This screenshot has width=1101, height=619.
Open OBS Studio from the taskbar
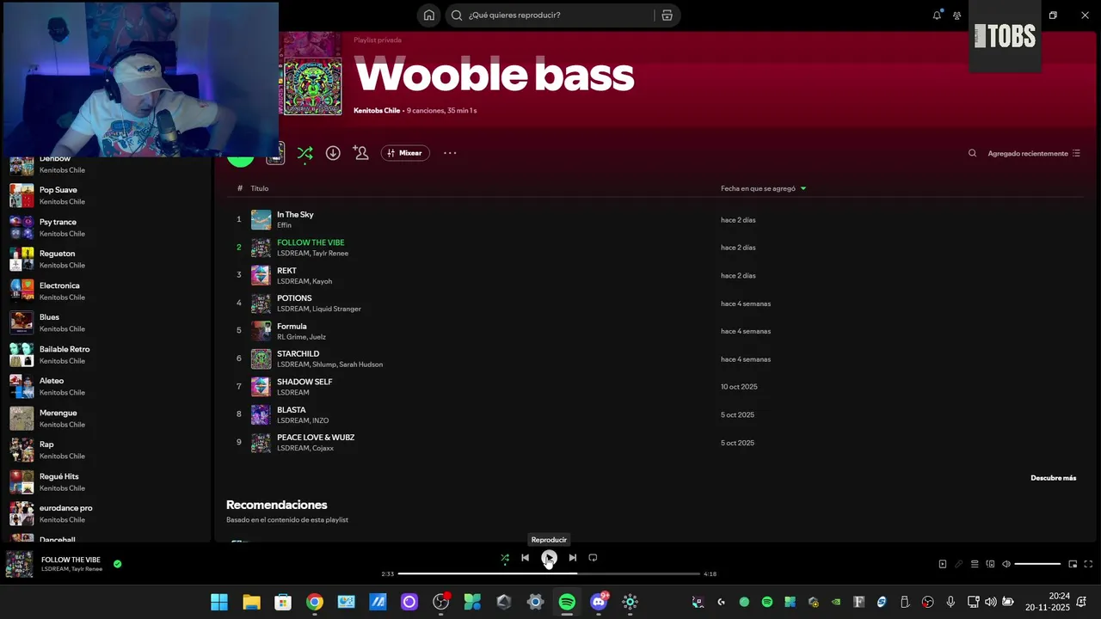(440, 602)
